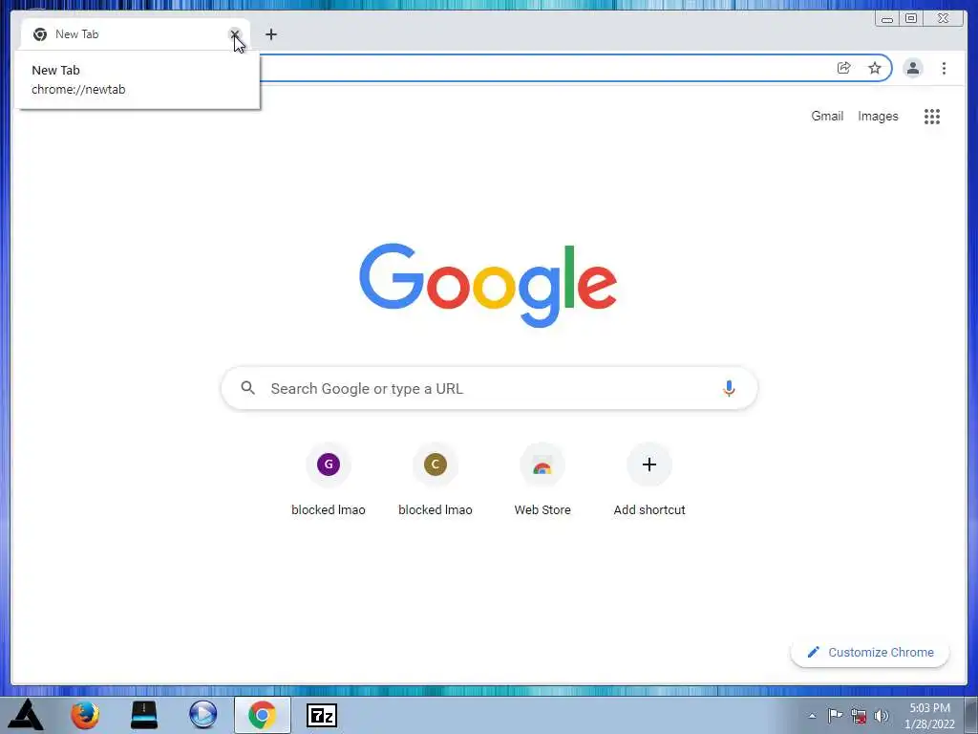Viewport: 978px width, 734px height.
Task: Click the Google logo
Action: pos(488,285)
